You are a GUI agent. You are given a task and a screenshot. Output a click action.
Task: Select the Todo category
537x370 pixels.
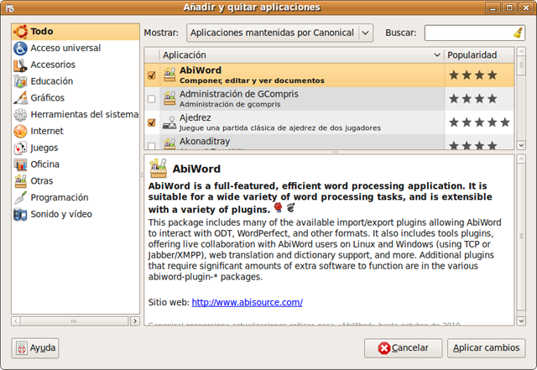pos(42,31)
